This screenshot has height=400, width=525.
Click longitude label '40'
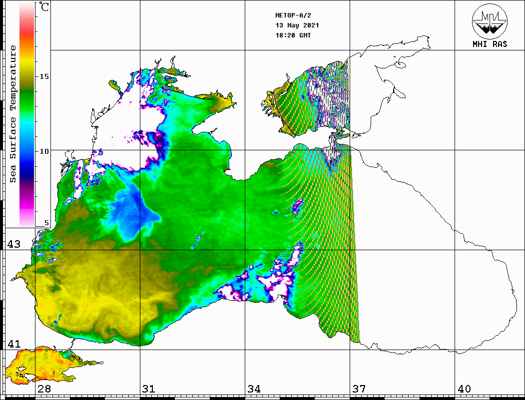pyautogui.click(x=464, y=389)
